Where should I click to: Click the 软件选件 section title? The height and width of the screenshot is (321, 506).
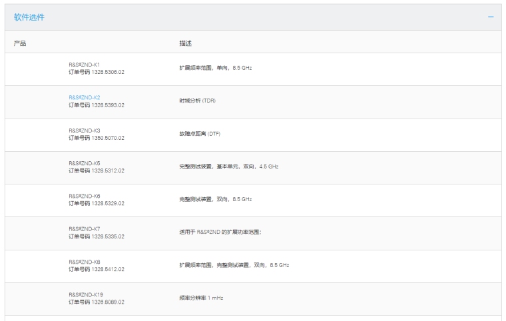point(29,17)
